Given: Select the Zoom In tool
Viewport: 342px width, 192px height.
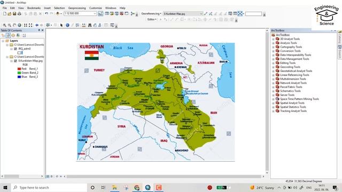Looking at the screenshot, I should click(x=4, y=25).
